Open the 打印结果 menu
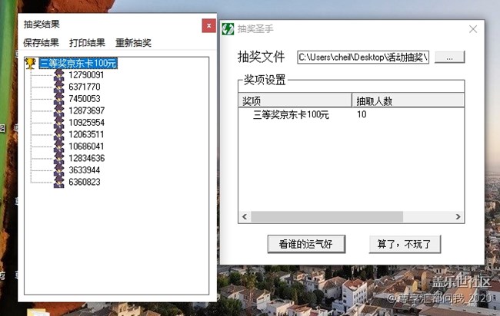The height and width of the screenshot is (316, 500). click(87, 43)
